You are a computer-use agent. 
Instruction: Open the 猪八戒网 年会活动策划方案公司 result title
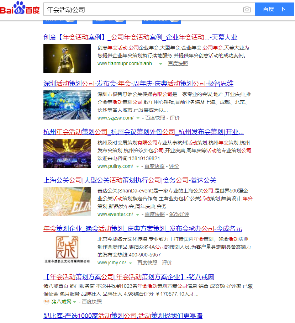coord(129,277)
